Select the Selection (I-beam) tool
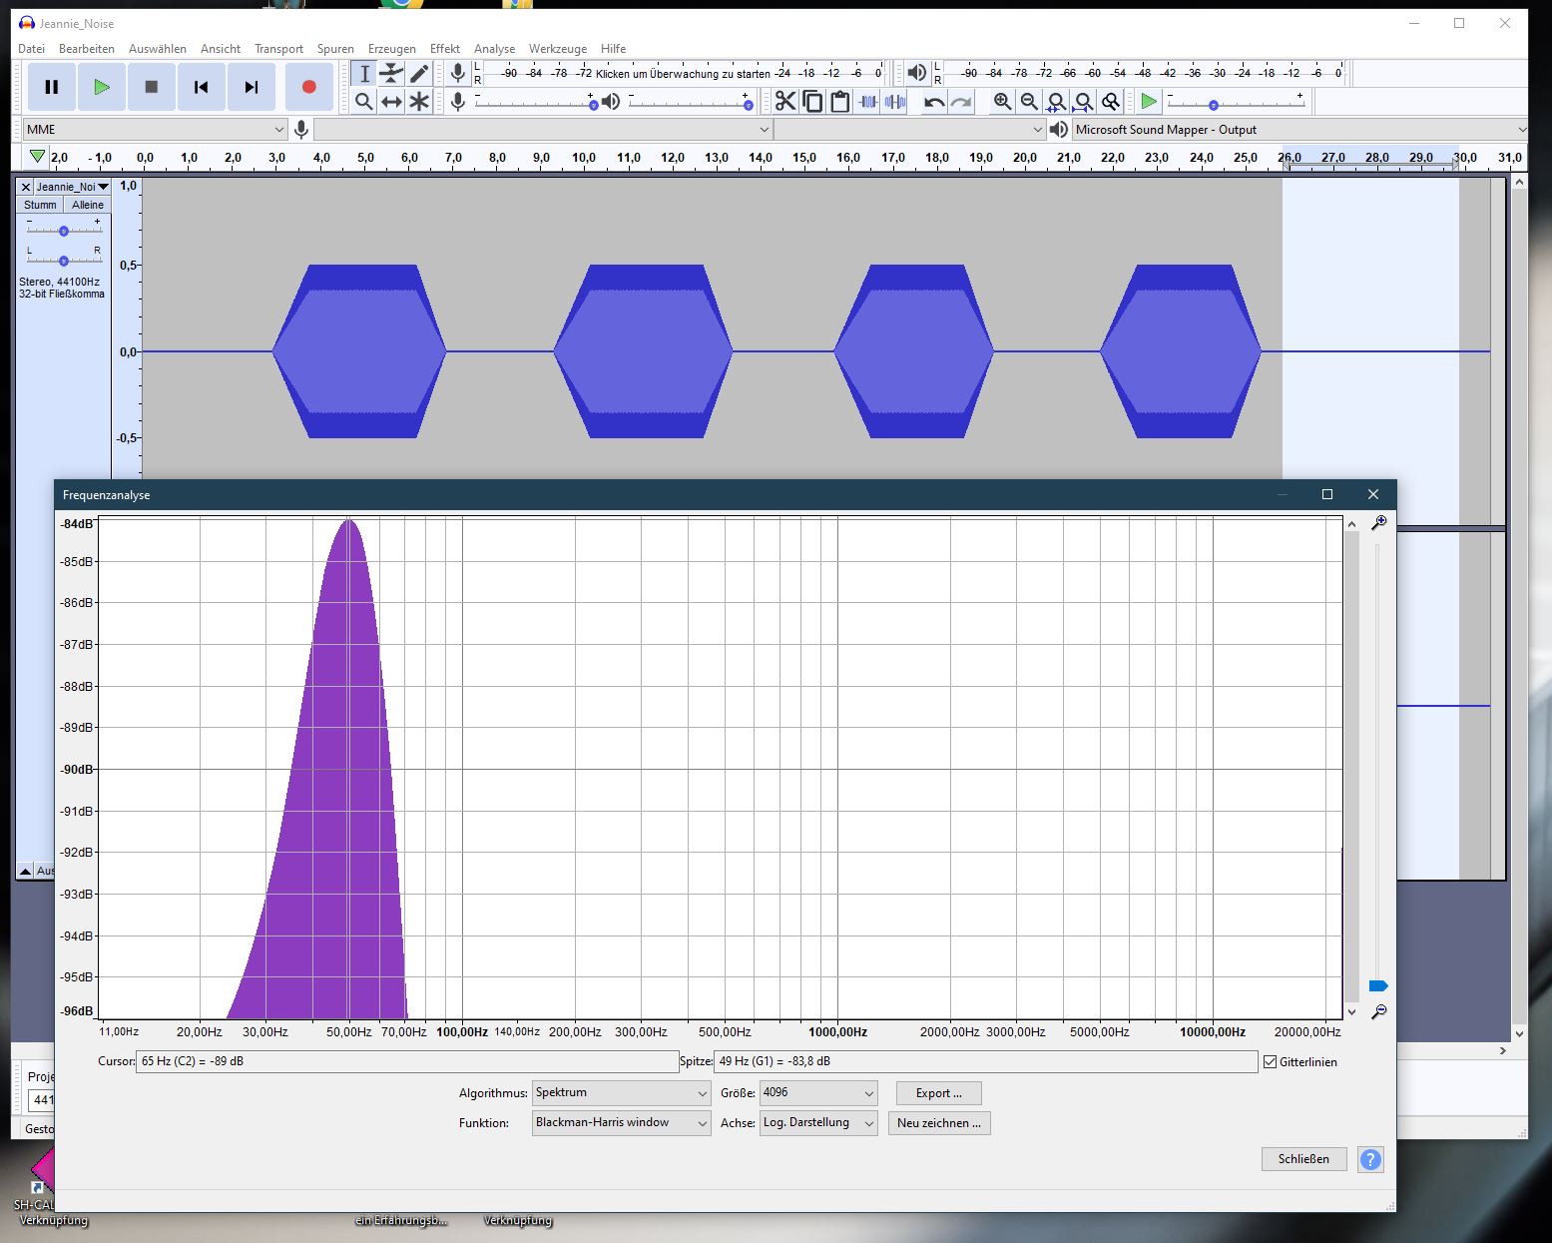The image size is (1552, 1243). [364, 73]
